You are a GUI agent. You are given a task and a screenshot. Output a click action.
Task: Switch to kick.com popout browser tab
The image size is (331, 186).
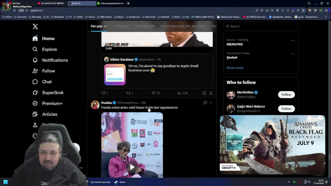[111, 3]
